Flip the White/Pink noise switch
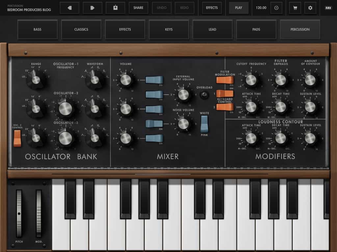Image resolution: width=337 pixels, height=252 pixels. pos(204,124)
